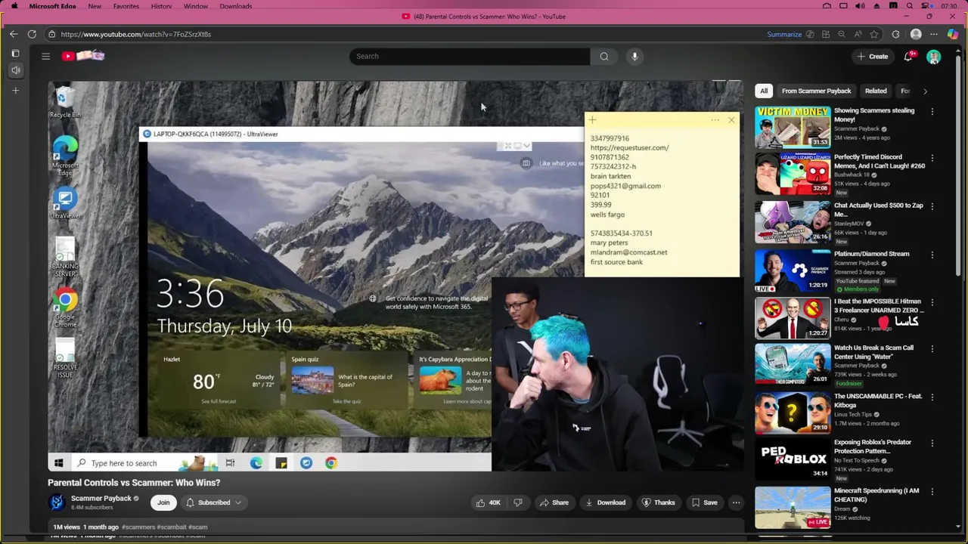Click the Share button

point(554,502)
